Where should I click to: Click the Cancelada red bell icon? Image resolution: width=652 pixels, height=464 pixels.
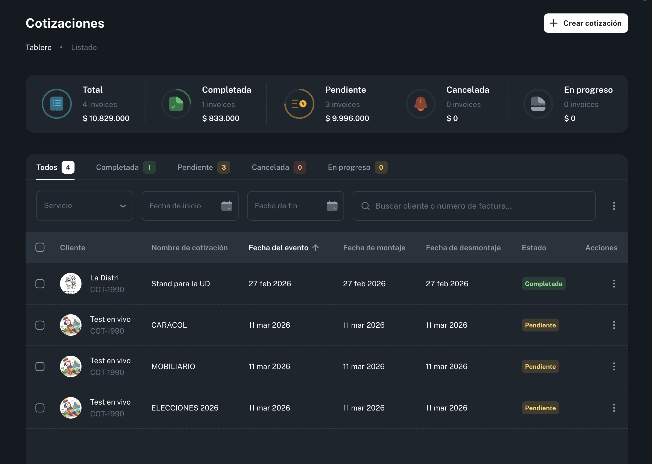click(x=420, y=104)
